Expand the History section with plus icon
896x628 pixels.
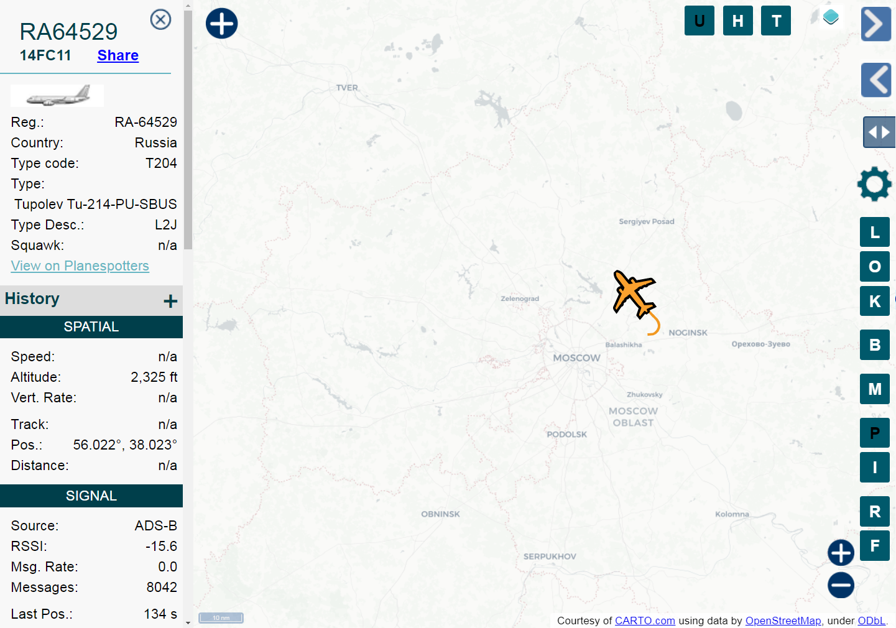click(170, 302)
